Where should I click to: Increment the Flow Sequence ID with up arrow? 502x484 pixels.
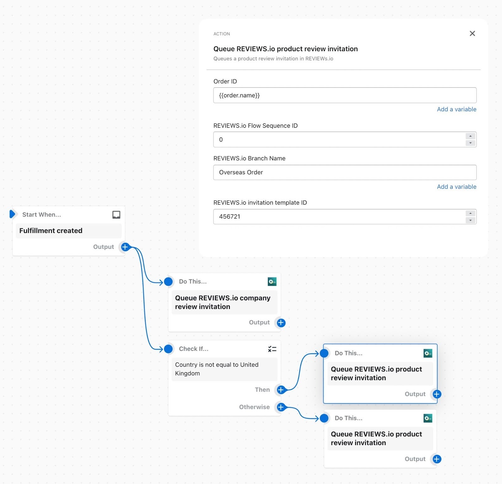(x=470, y=136)
